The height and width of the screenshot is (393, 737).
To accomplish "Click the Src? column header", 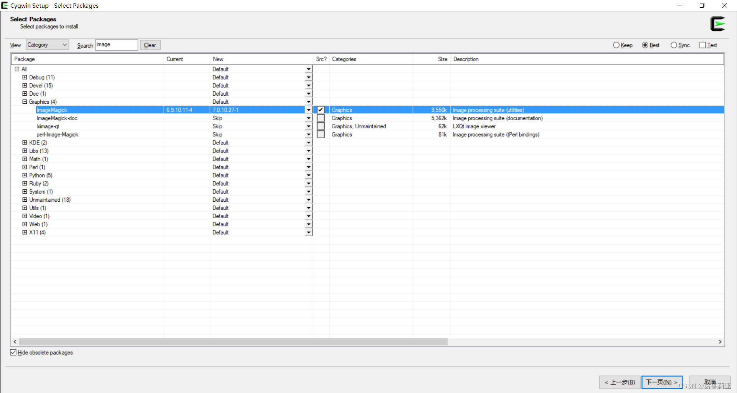I will 321,59.
